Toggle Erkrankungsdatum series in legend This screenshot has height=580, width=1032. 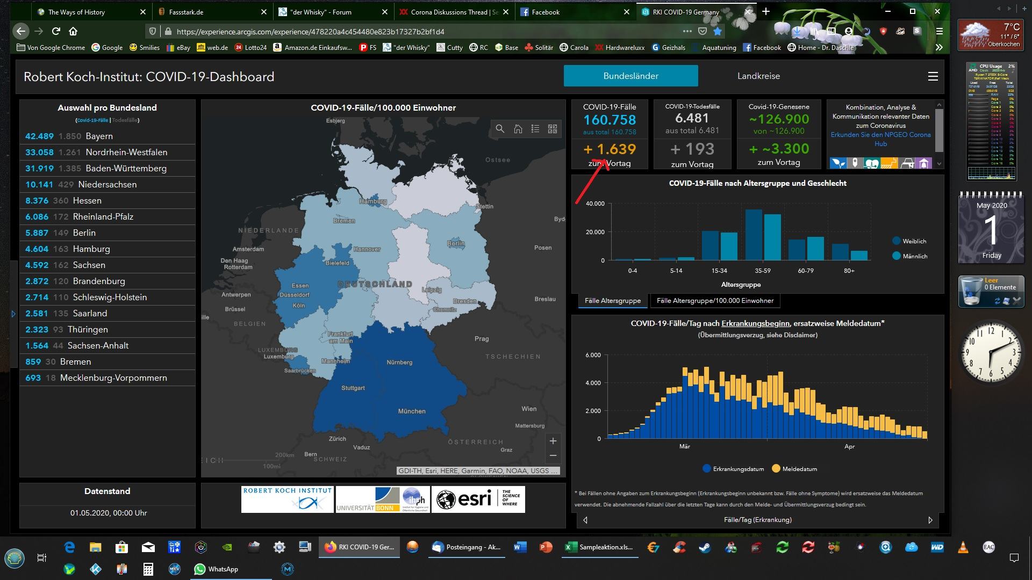[733, 469]
